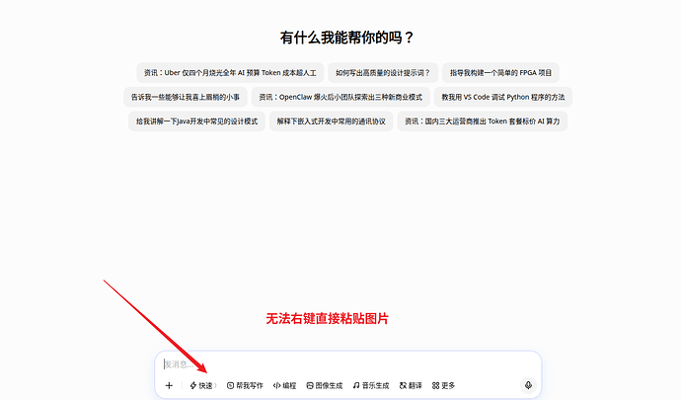Screen dimensions: 681x400
Task: Open the OpenClaw 商业模式 news suggestion
Action: tap(340, 97)
